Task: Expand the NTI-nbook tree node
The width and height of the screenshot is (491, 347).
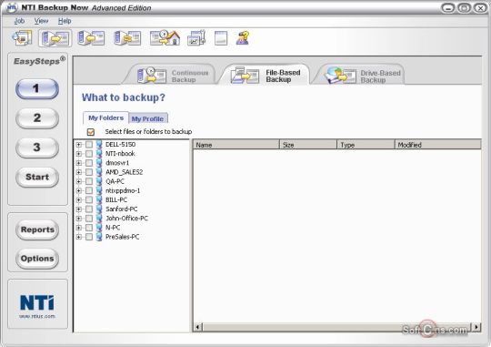Action: 79,154
